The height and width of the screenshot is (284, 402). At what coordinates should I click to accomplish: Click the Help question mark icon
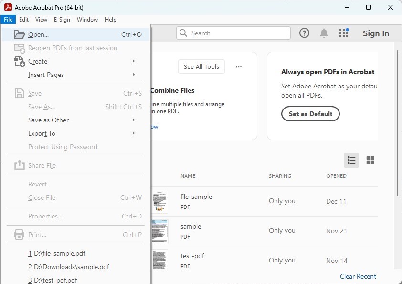point(304,33)
